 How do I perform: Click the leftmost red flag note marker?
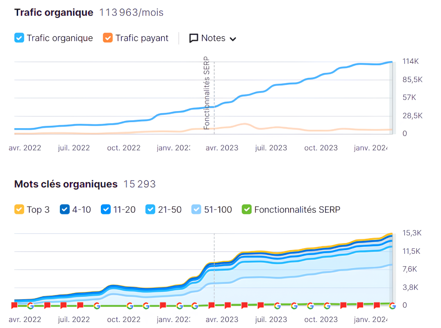click(14, 305)
